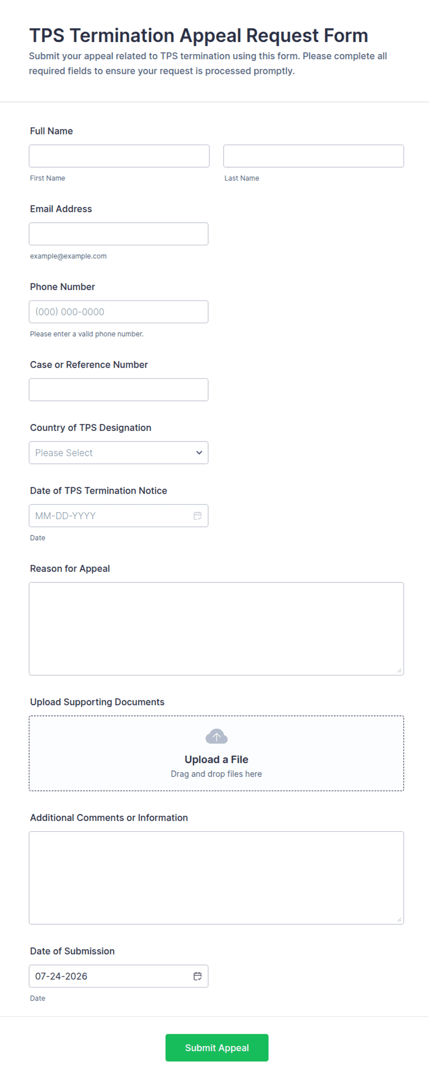
Task: Click inside the Reason for Appeal textarea
Action: pos(216,629)
